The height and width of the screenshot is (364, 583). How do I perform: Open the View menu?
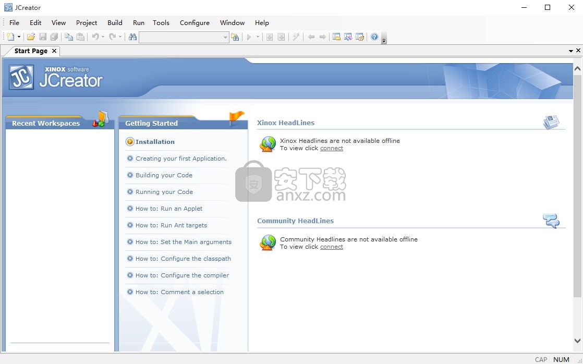[59, 22]
